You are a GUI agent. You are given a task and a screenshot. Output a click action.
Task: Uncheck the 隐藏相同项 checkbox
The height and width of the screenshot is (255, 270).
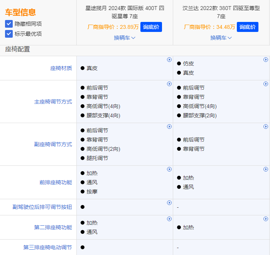point(9,24)
